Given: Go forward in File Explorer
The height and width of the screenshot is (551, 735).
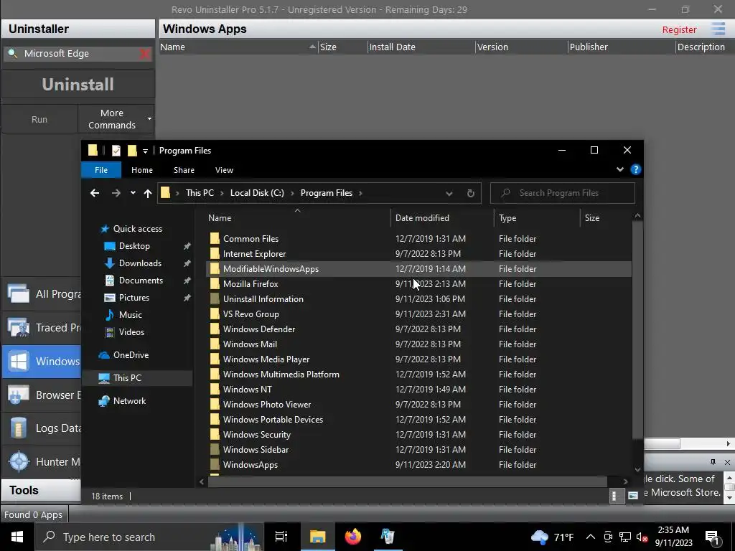Looking at the screenshot, I should tap(116, 193).
